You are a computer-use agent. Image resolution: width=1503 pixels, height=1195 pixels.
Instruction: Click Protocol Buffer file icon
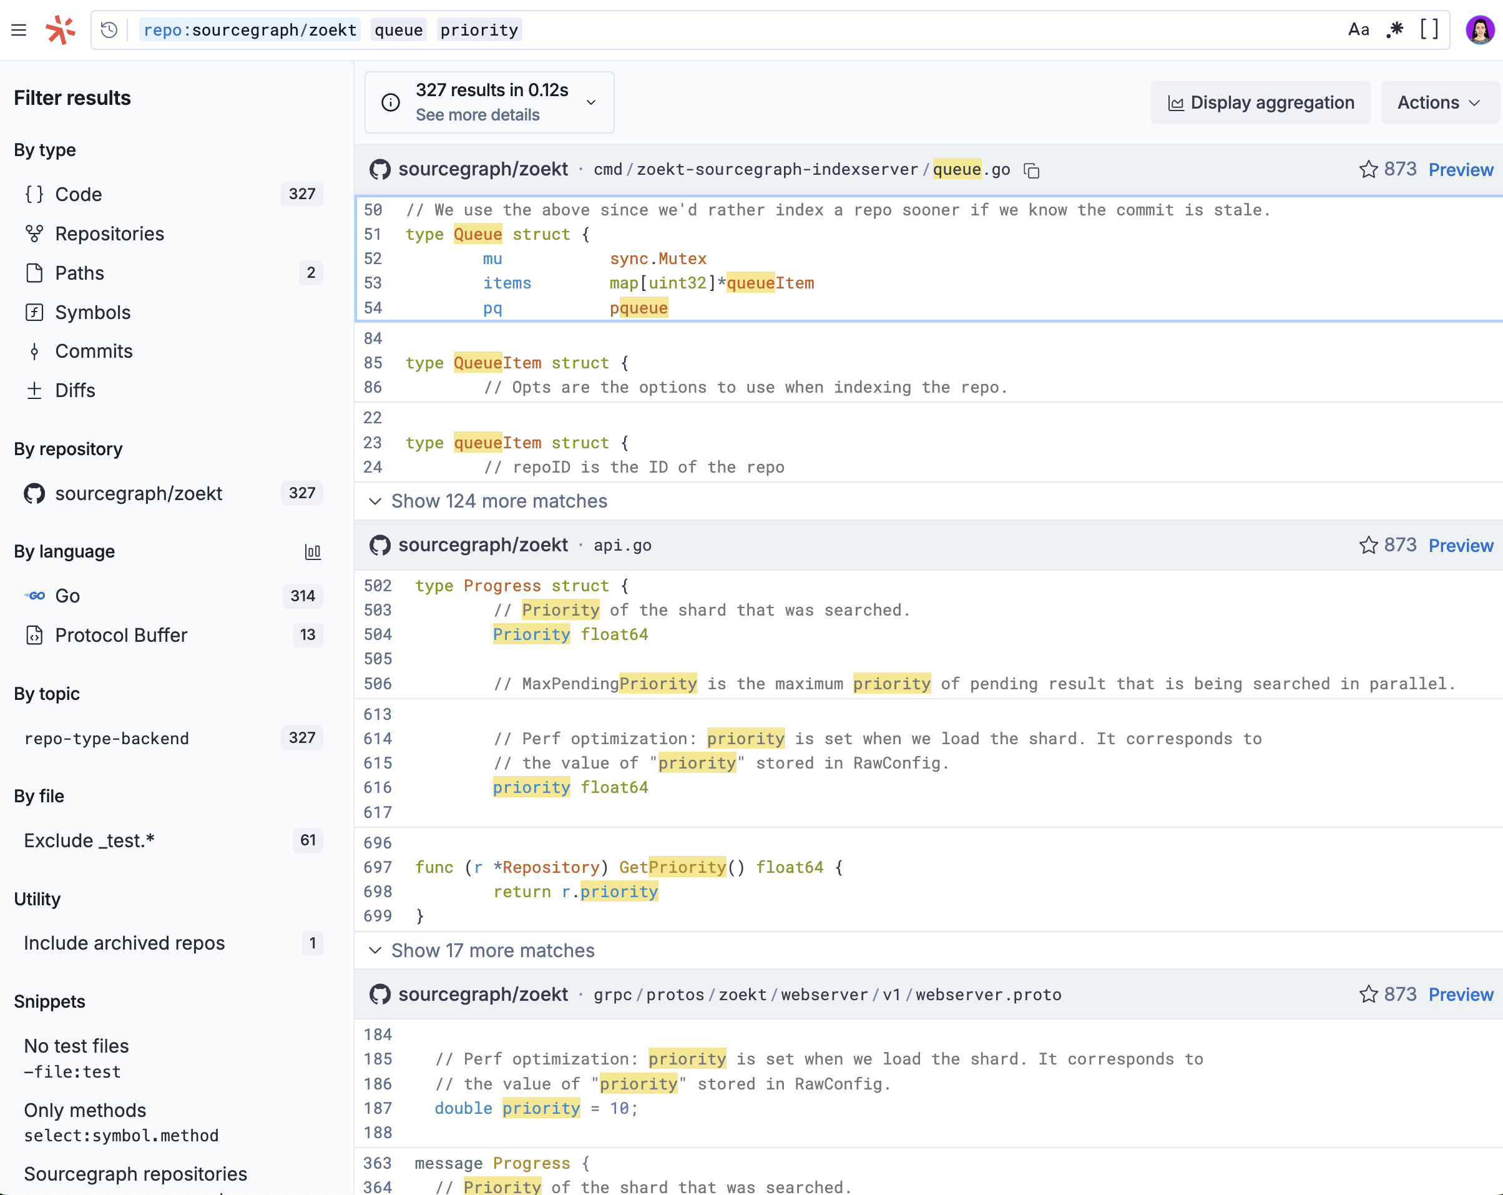(34, 634)
